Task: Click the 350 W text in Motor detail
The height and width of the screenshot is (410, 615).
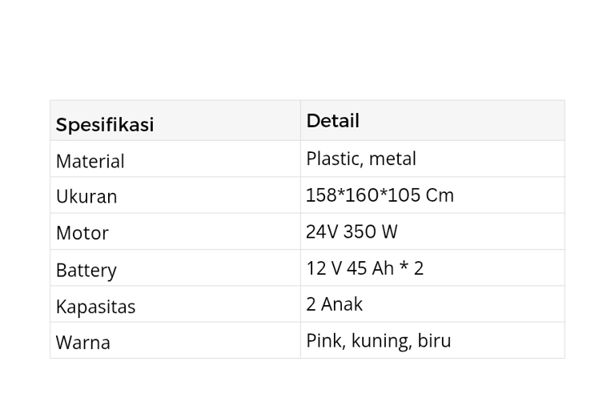Action: click(372, 231)
